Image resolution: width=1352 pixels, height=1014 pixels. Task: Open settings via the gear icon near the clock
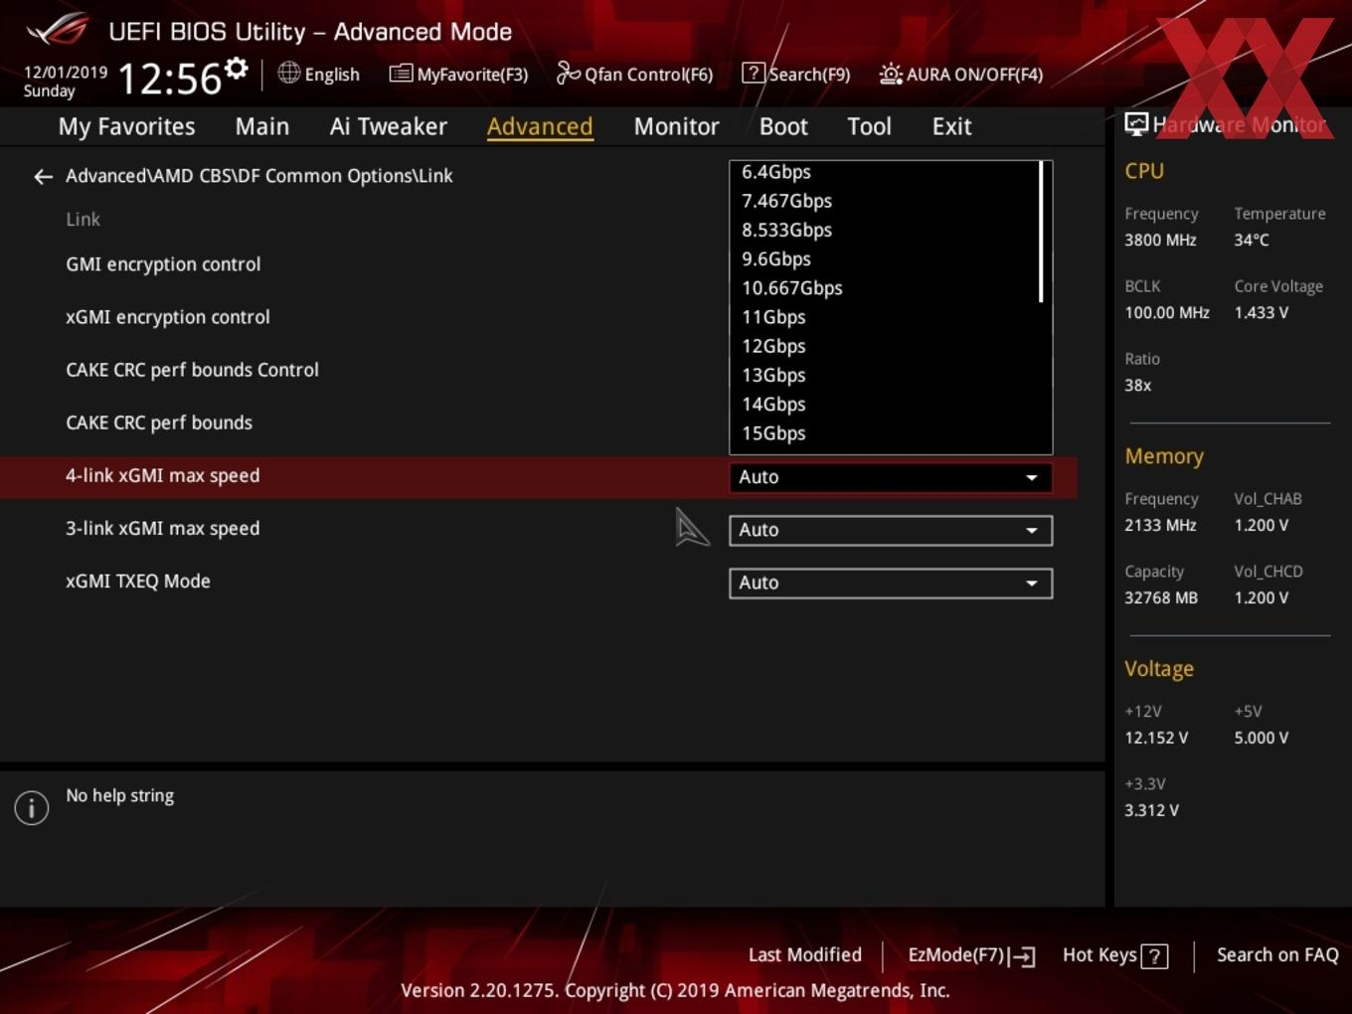pos(237,68)
